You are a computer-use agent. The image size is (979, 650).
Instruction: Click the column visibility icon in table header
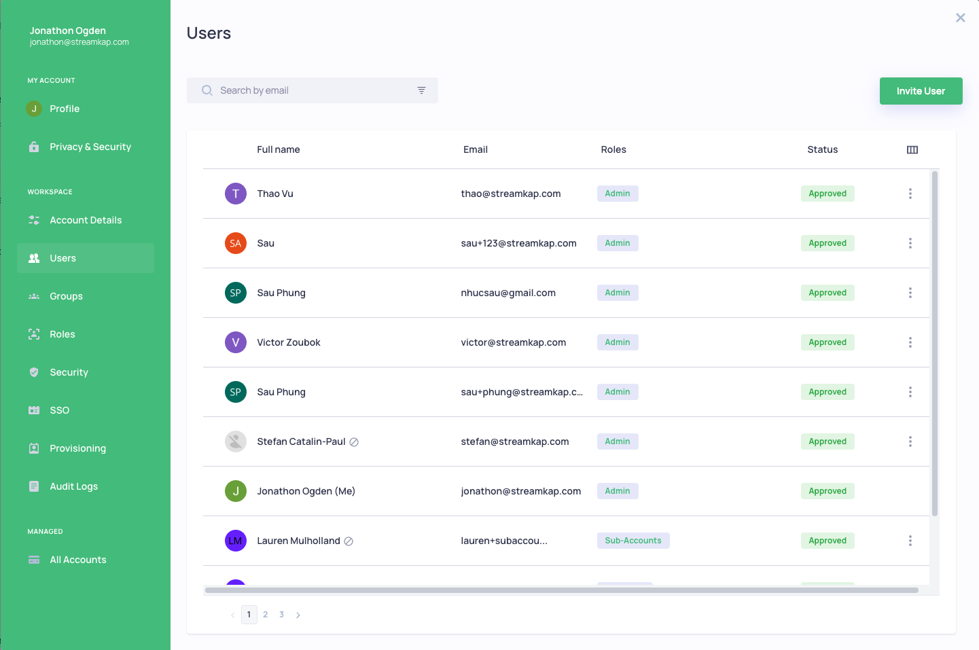coord(912,149)
